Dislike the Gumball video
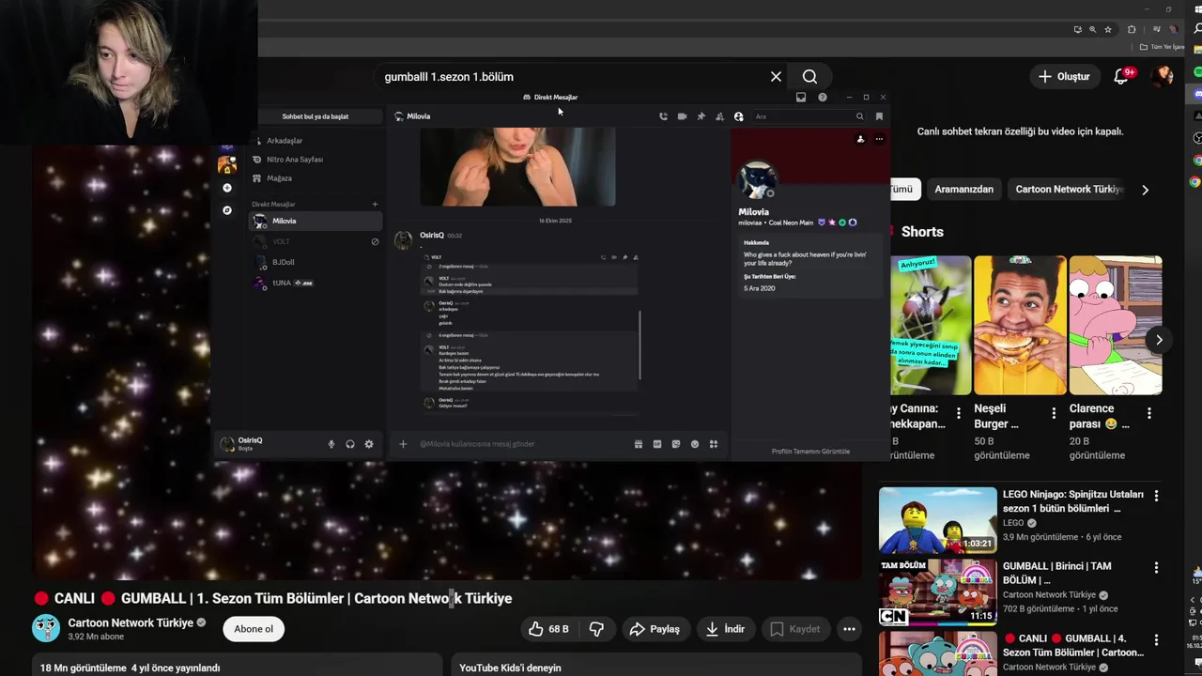The width and height of the screenshot is (1202, 676). pos(596,629)
